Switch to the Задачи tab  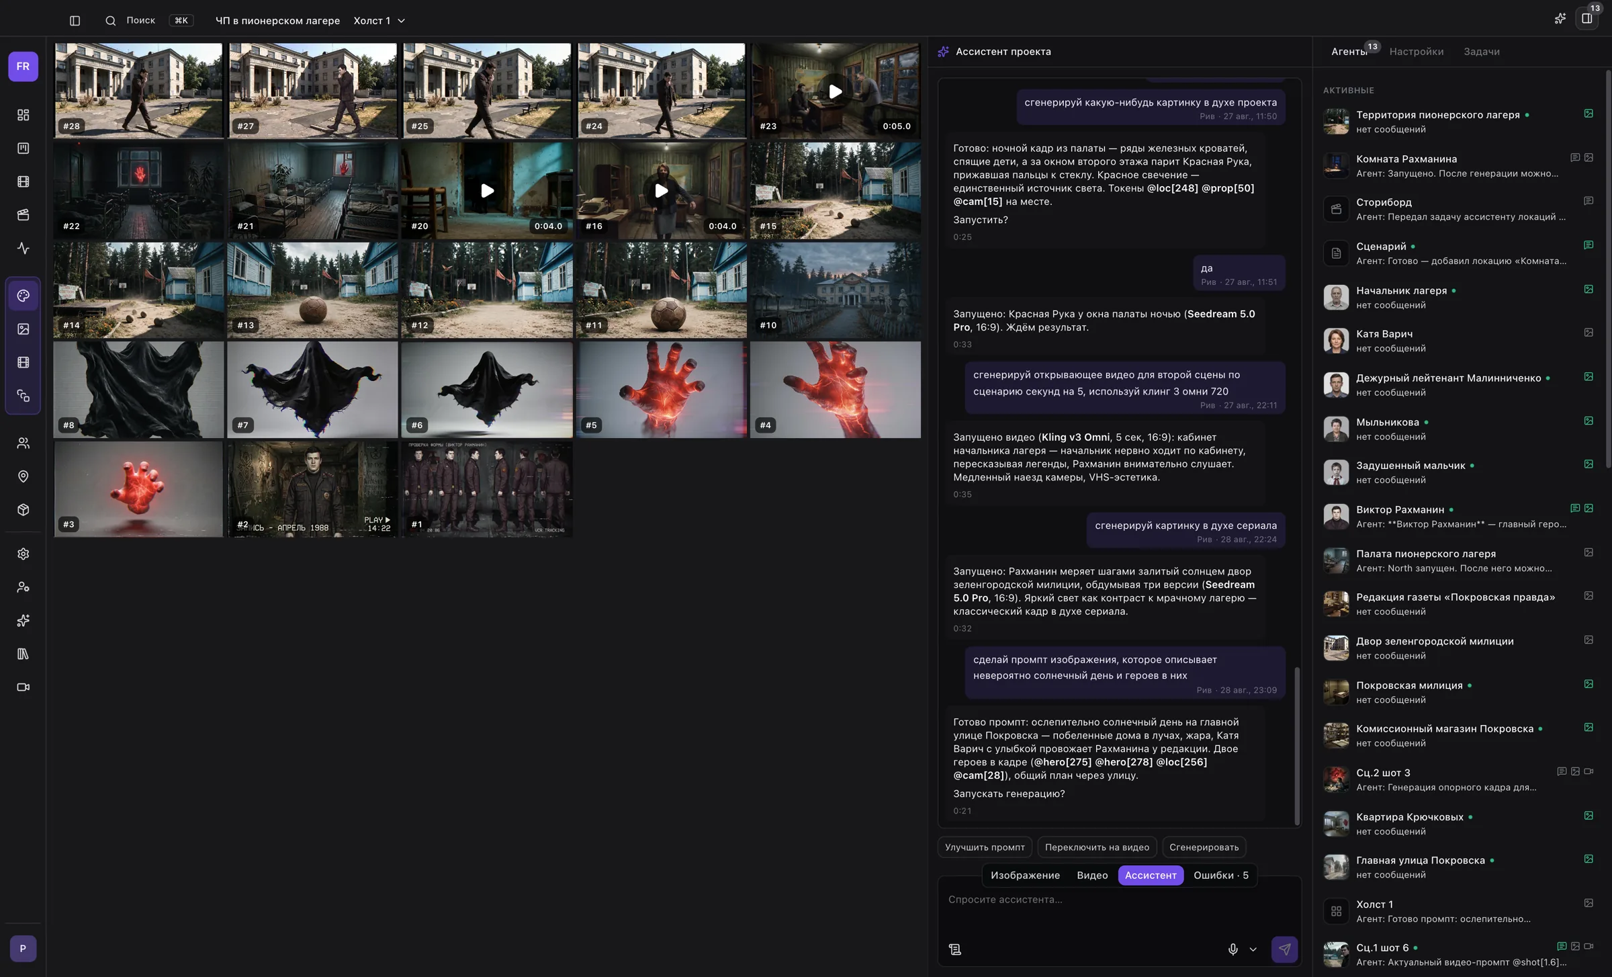[x=1481, y=52]
